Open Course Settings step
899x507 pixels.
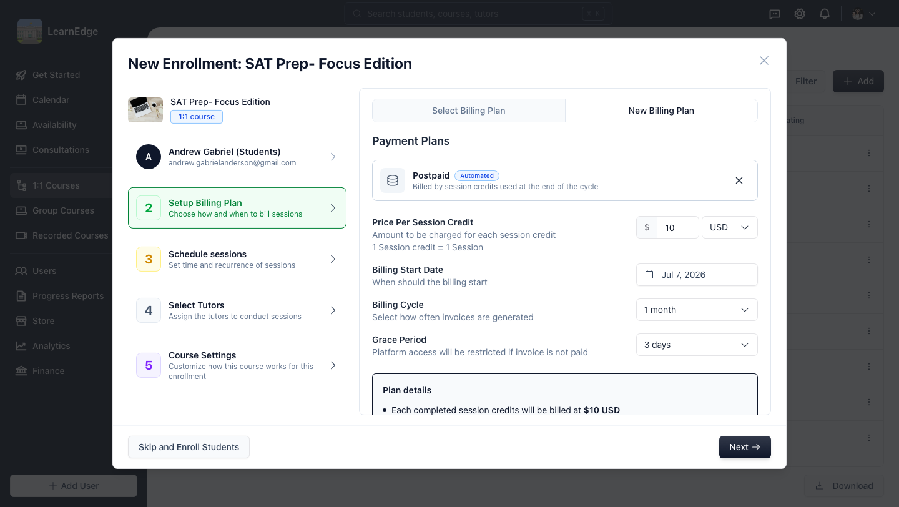(x=237, y=365)
